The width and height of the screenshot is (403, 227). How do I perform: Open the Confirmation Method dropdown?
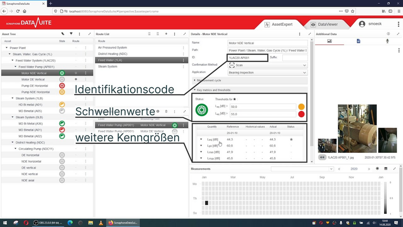pyautogui.click(x=268, y=65)
